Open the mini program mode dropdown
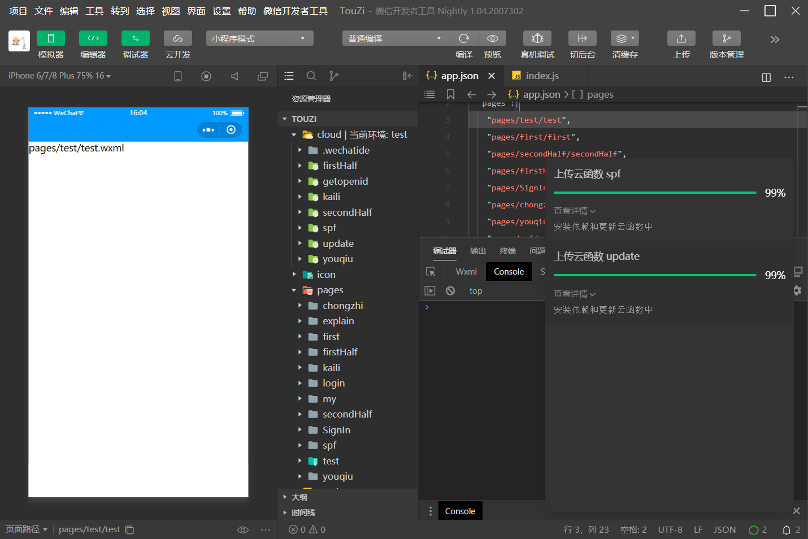This screenshot has height=539, width=808. (x=260, y=38)
